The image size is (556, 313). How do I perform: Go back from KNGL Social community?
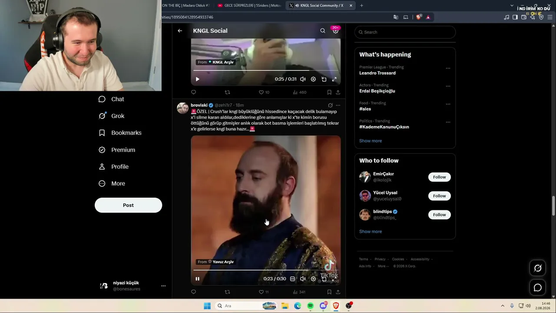point(180,31)
